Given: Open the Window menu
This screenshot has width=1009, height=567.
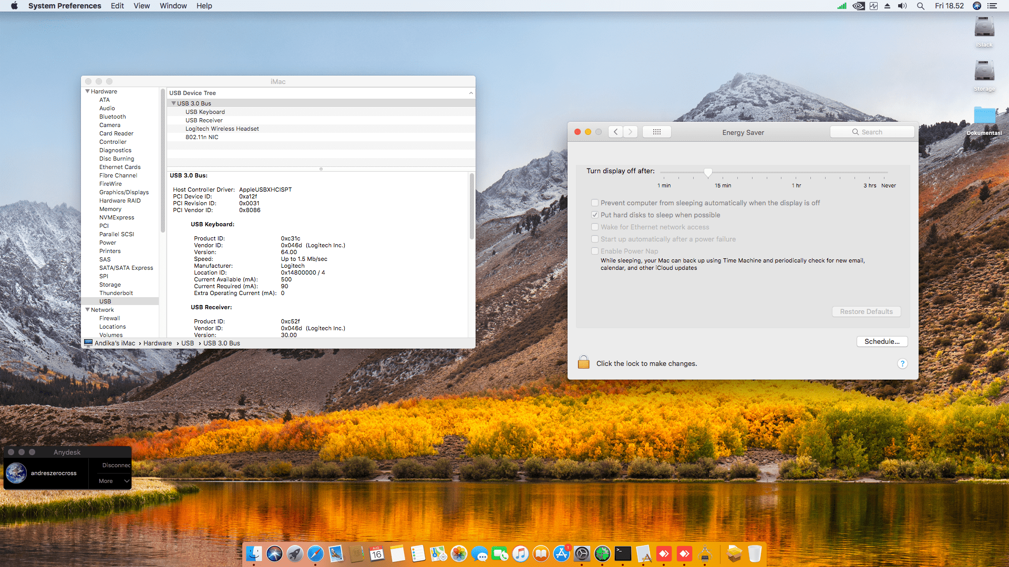Looking at the screenshot, I should (x=173, y=6).
